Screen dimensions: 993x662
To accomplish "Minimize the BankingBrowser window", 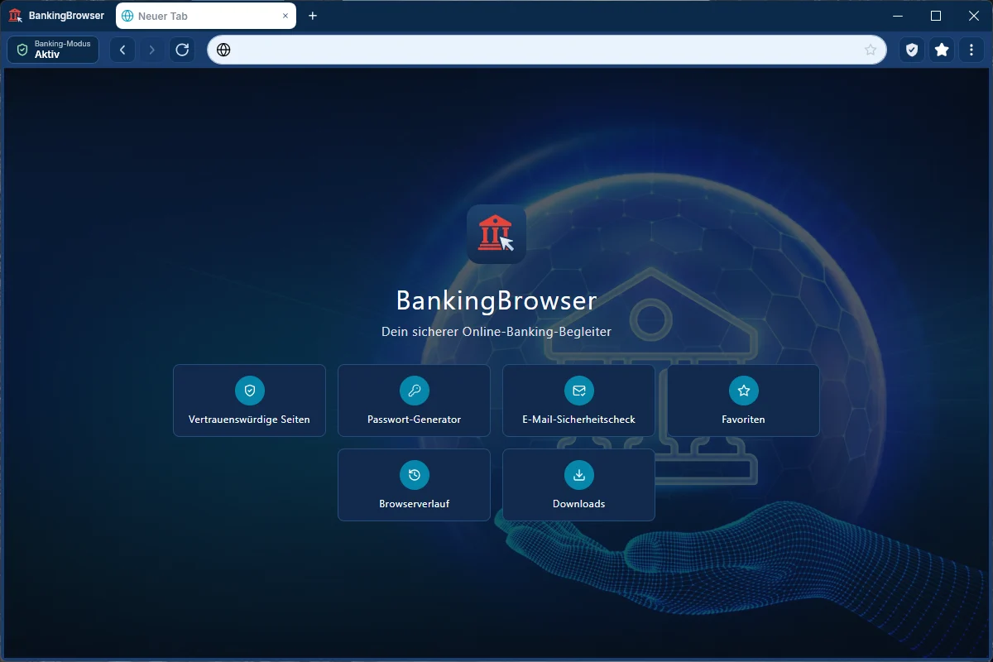I will 898,16.
